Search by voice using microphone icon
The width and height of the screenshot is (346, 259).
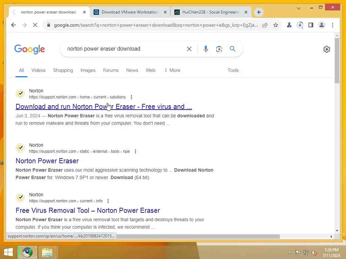tap(206, 49)
